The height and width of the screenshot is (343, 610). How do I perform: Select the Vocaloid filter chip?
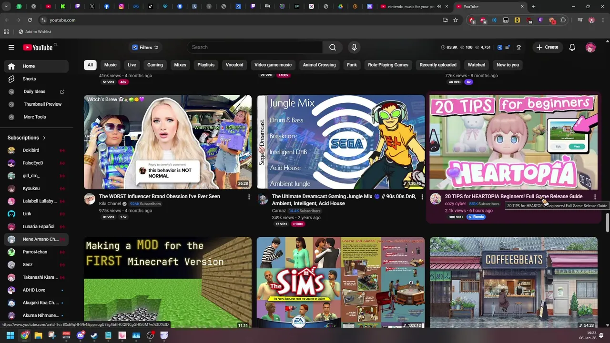click(x=234, y=65)
